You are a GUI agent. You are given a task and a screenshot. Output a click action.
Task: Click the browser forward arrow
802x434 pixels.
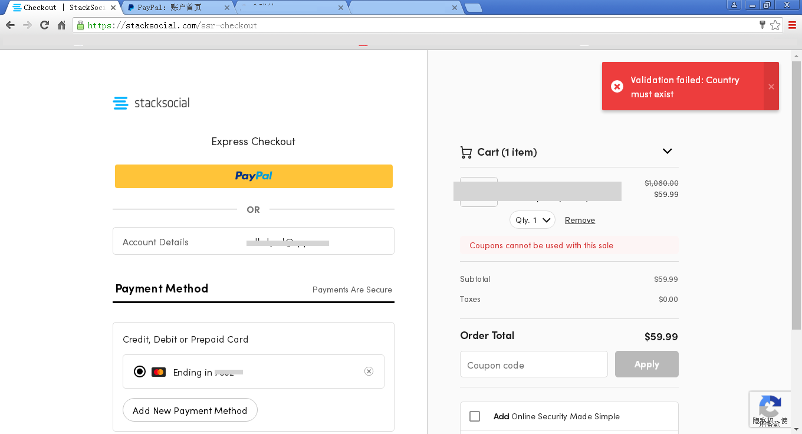[27, 25]
